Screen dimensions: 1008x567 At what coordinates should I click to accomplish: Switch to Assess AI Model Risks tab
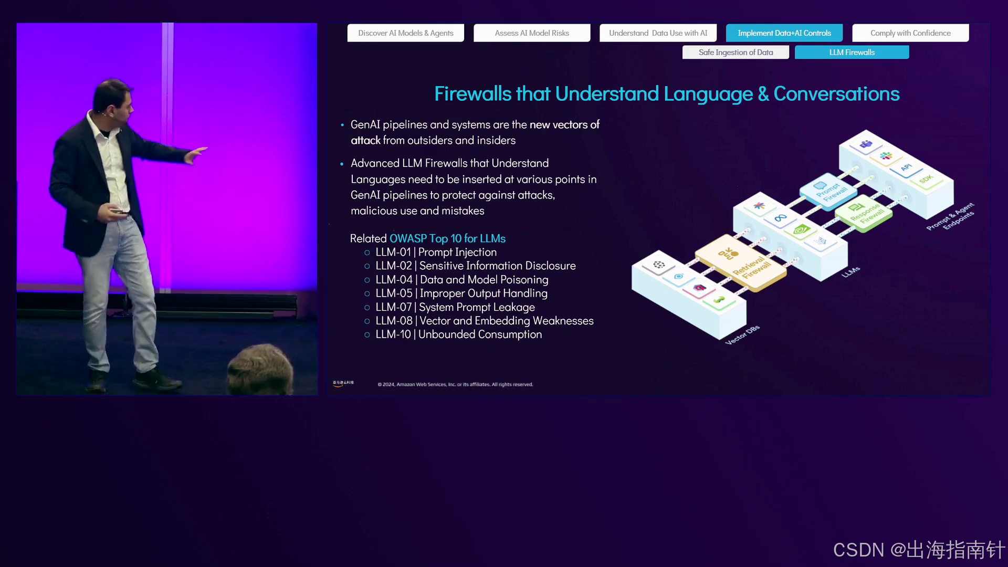coord(532,33)
